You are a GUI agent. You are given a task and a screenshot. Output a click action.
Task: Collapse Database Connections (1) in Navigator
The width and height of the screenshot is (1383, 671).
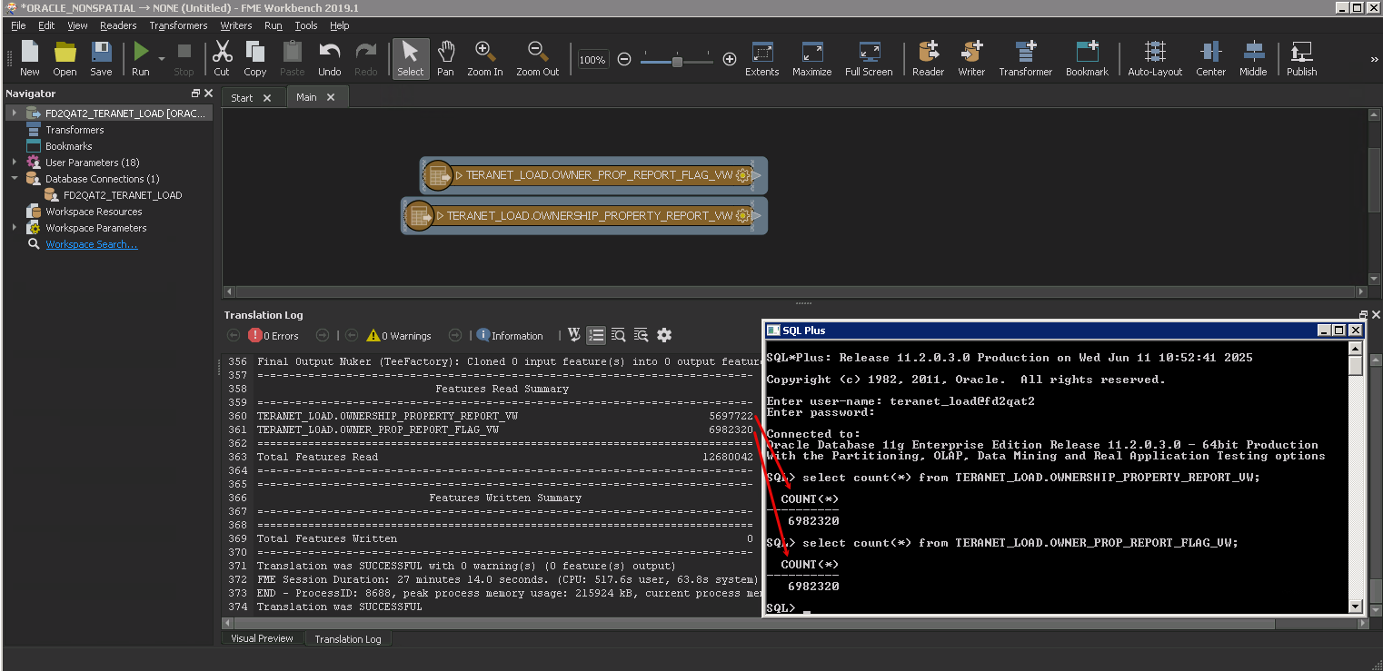[14, 179]
